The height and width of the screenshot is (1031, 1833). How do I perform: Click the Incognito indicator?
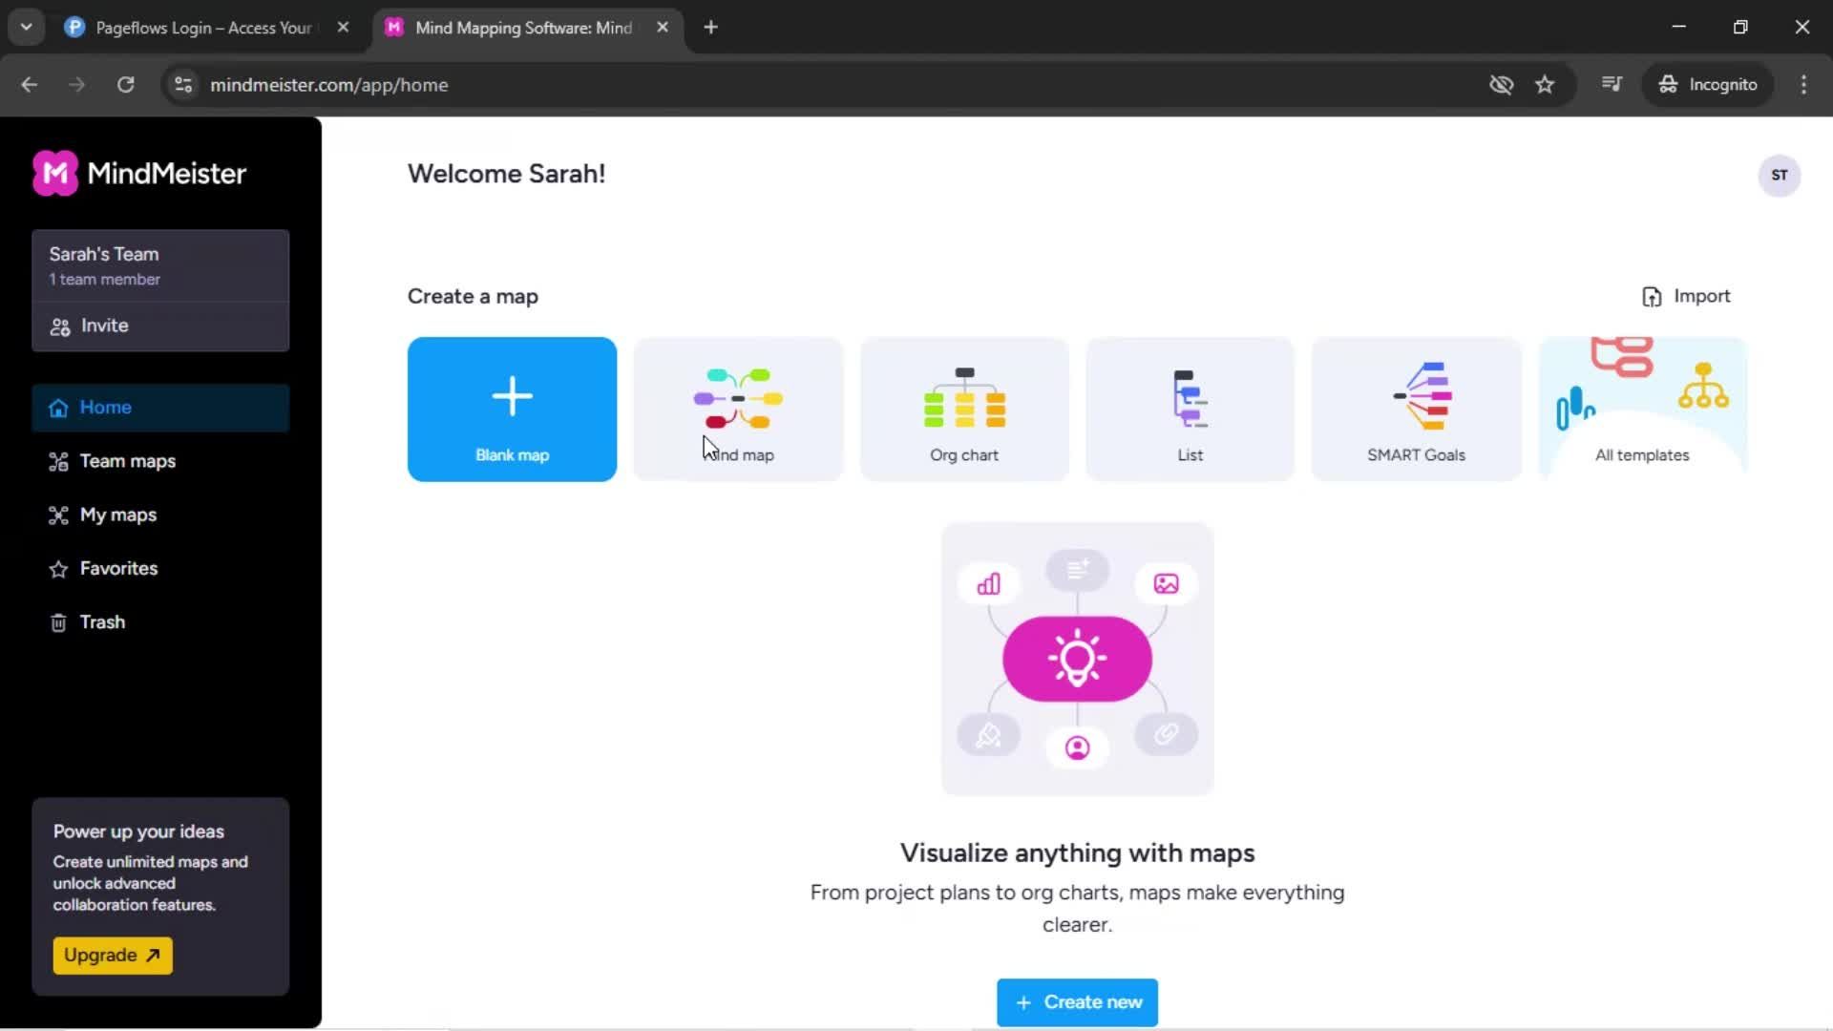(1707, 85)
